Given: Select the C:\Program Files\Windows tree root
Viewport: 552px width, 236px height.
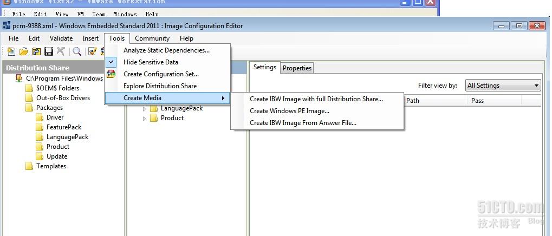Looking at the screenshot, I should pos(64,78).
